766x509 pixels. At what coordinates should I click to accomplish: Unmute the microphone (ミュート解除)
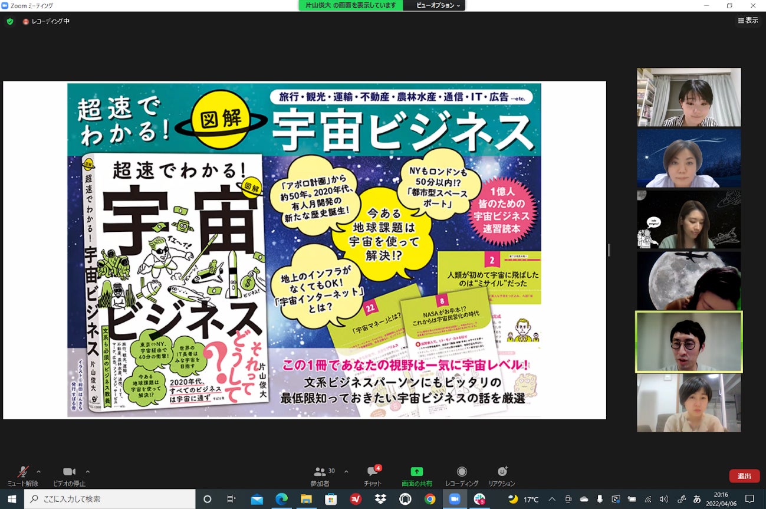[22, 476]
